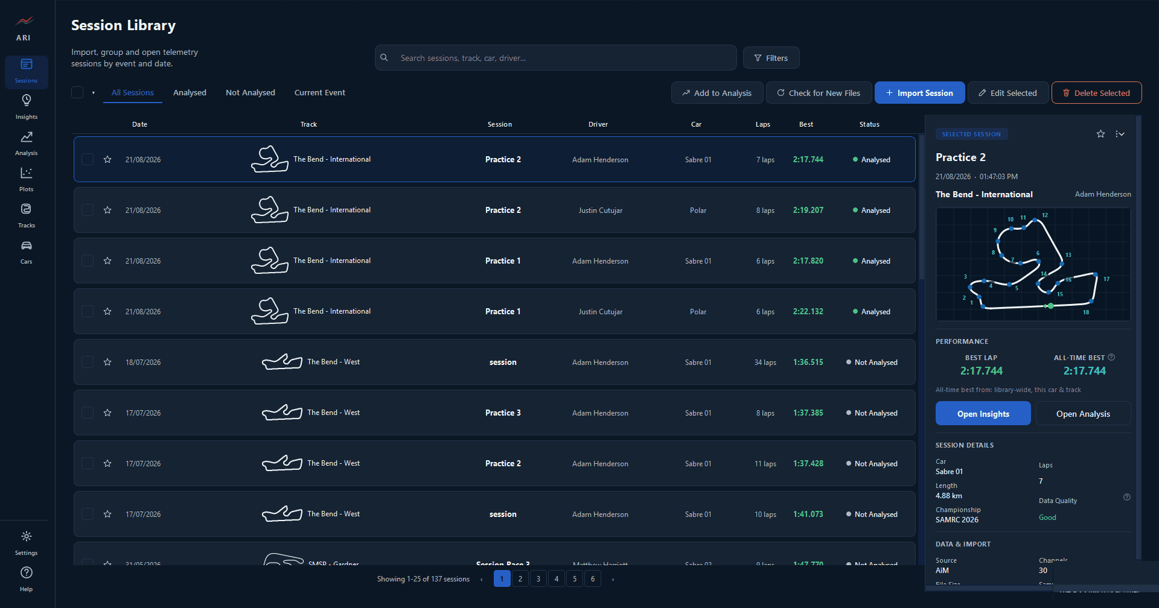Star Justin Cutjar's Practice 2 session
Image resolution: width=1159 pixels, height=608 pixels.
(107, 210)
